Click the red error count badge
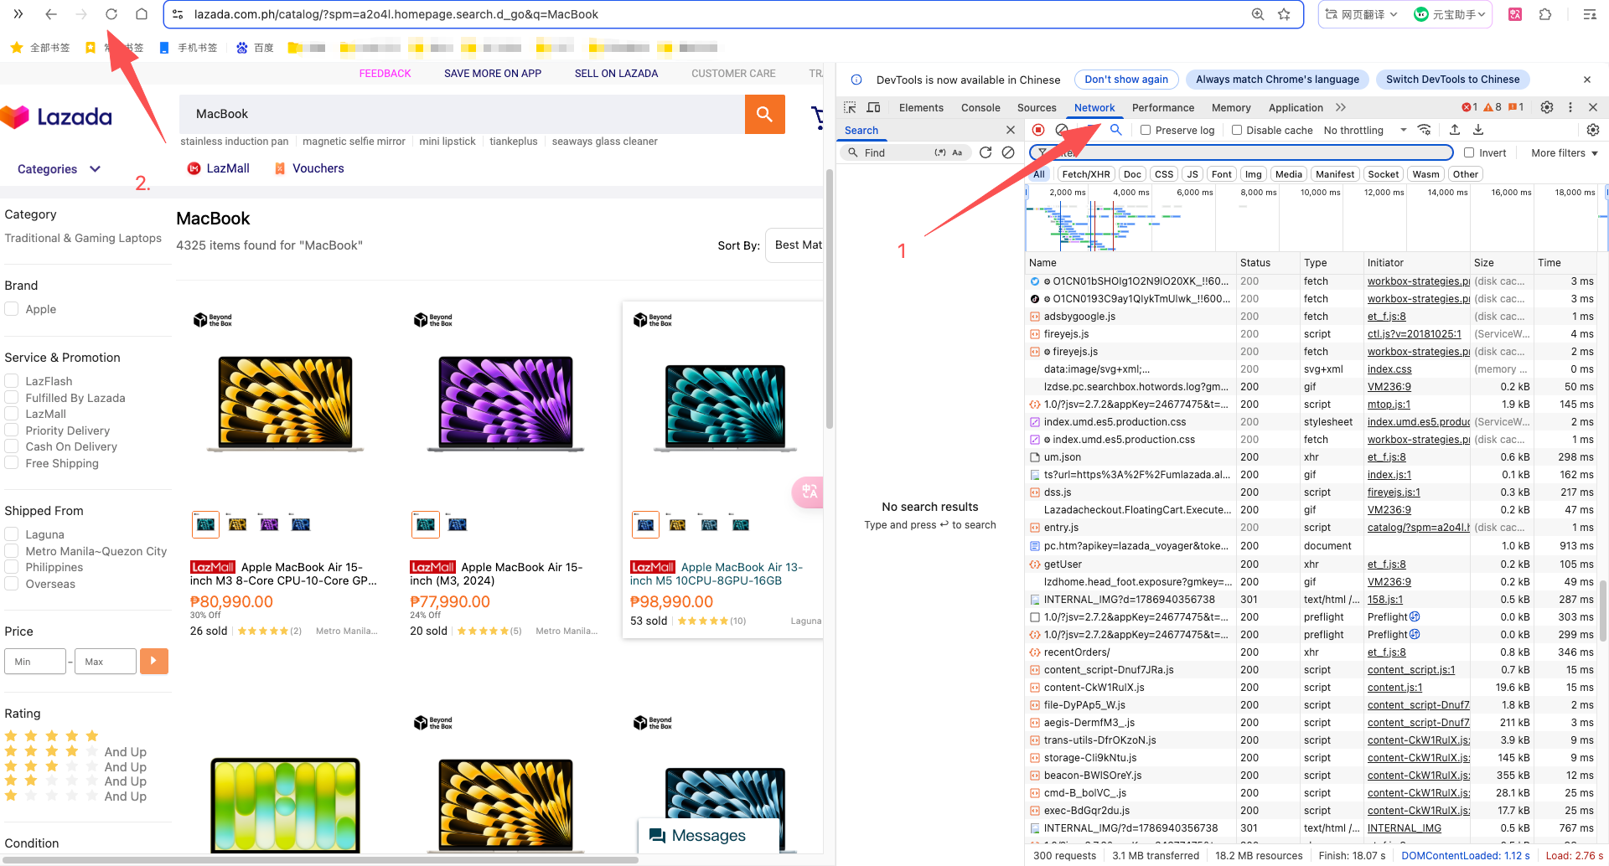The width and height of the screenshot is (1609, 866). pyautogui.click(x=1470, y=107)
